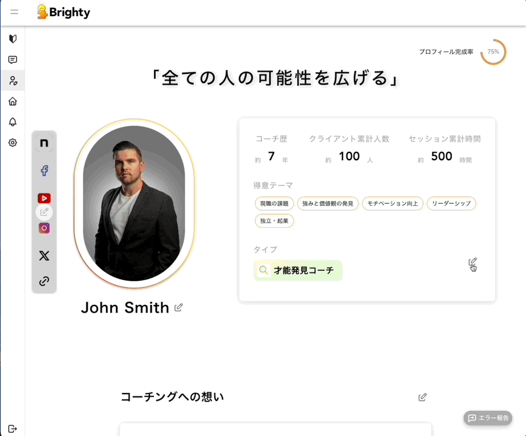Click the エラー報告 button
This screenshot has width=526, height=436.
(488, 418)
